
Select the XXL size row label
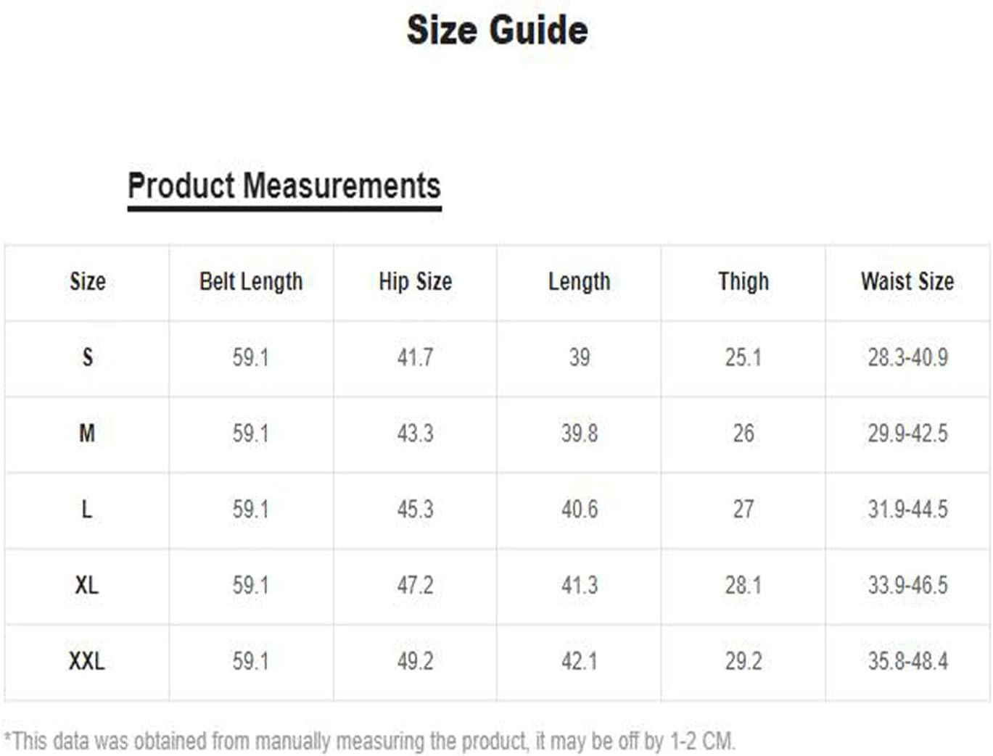click(x=87, y=661)
